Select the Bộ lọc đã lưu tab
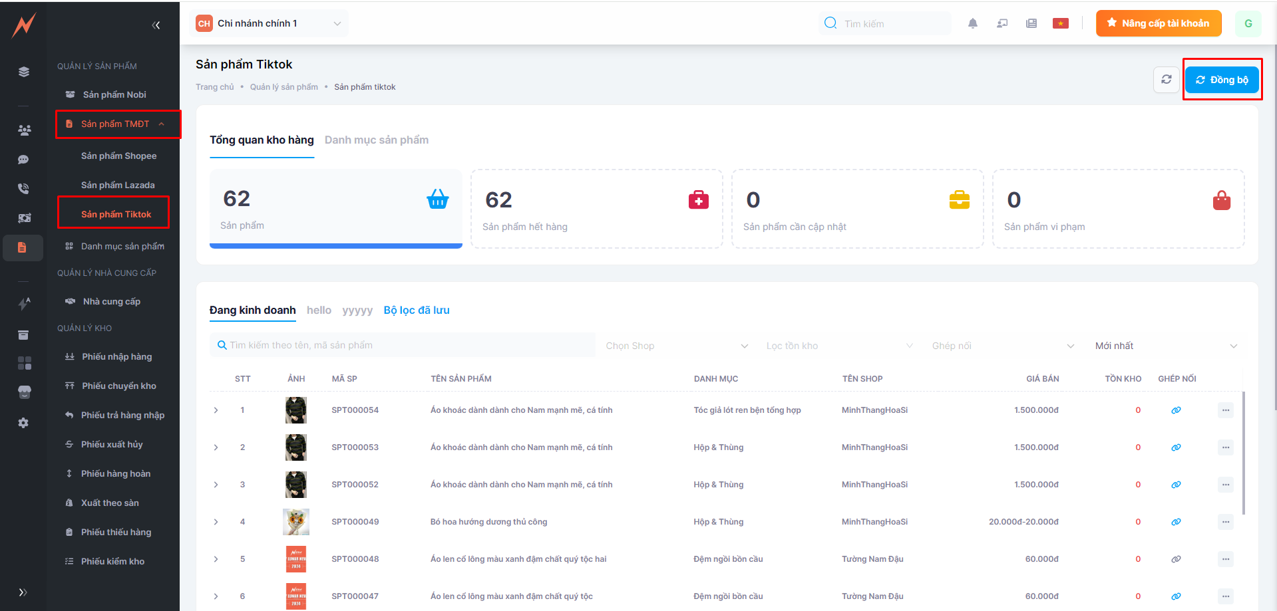This screenshot has height=611, width=1277. pyautogui.click(x=417, y=310)
